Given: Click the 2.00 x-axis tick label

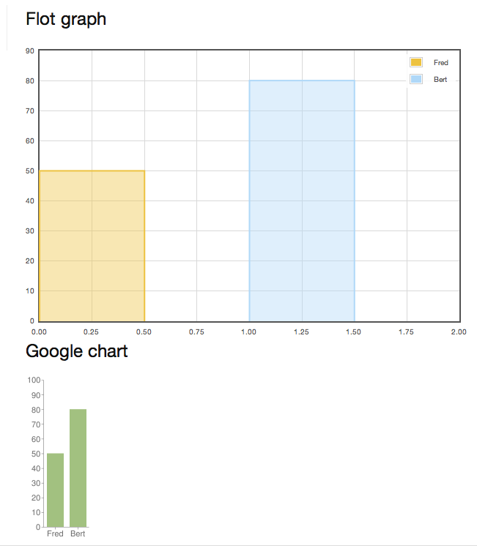Looking at the screenshot, I should [x=459, y=331].
